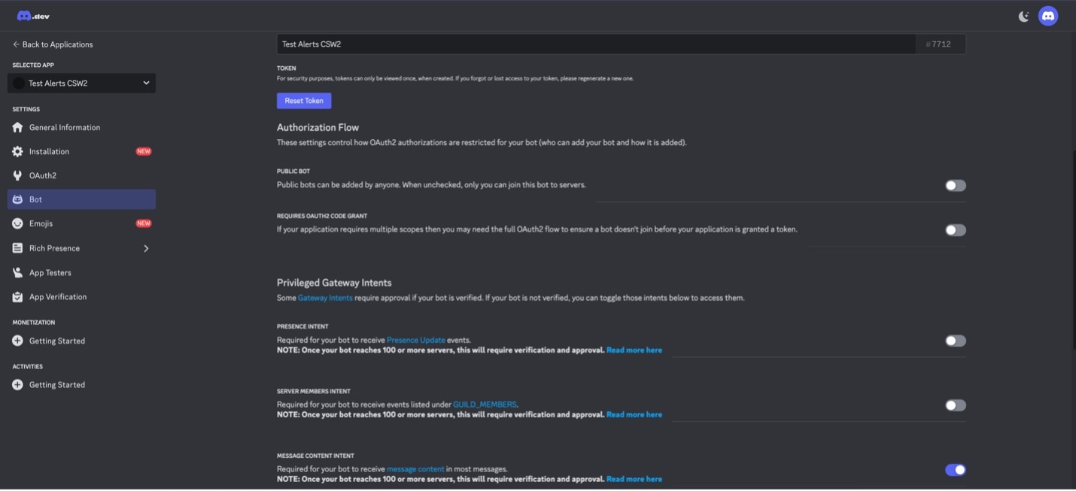The width and height of the screenshot is (1076, 491).
Task: Click the Emojis smiley icon
Action: click(17, 224)
